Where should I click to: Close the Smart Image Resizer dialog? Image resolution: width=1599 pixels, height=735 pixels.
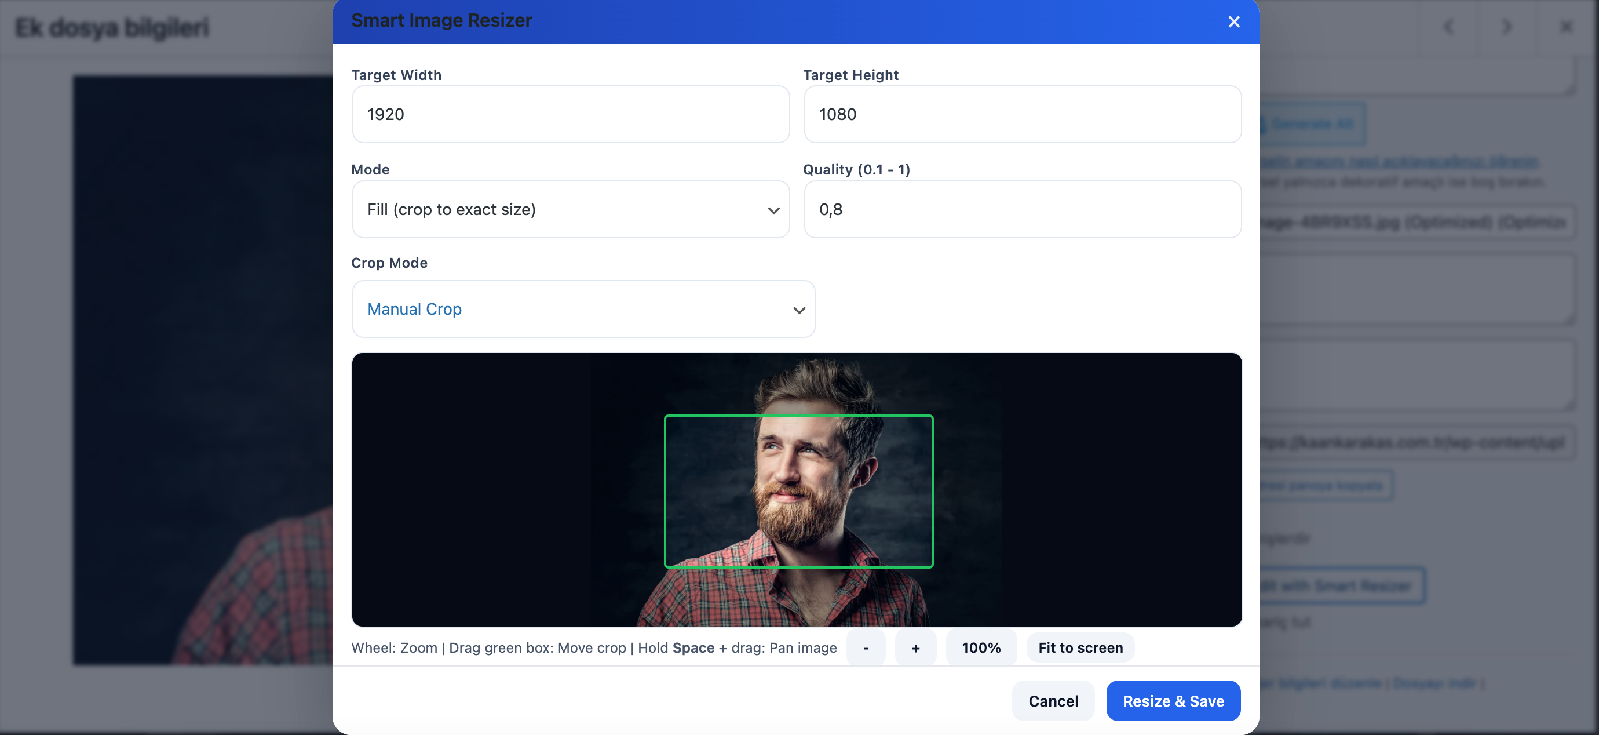pyautogui.click(x=1233, y=22)
